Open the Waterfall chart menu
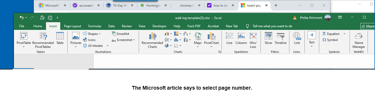This screenshot has width=375, height=110. click(x=187, y=34)
